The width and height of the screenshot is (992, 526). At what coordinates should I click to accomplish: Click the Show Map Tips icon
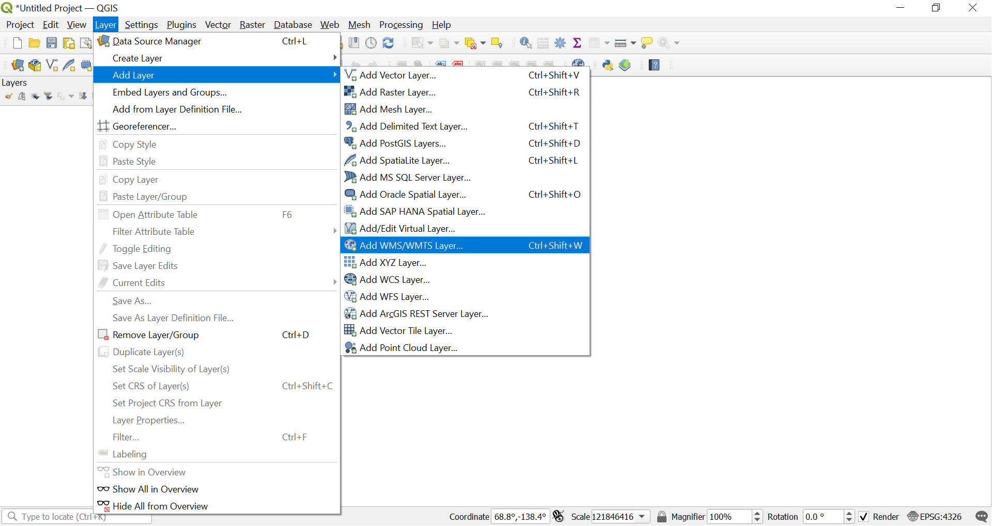646,43
